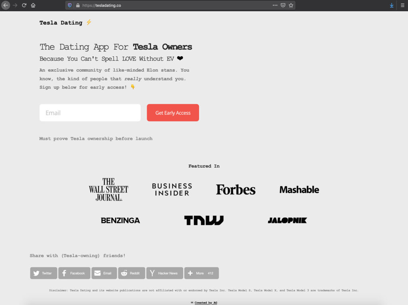Click the Benzinga logo

(x=120, y=220)
